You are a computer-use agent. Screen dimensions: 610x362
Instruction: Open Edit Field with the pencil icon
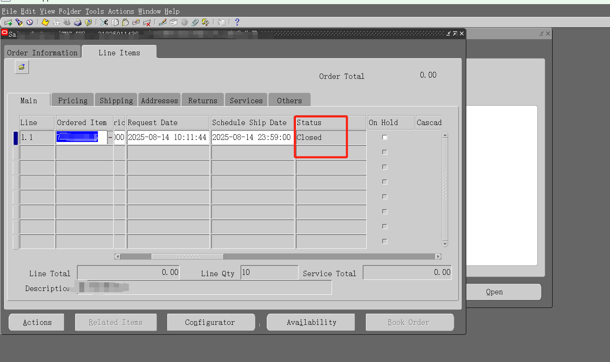click(x=163, y=22)
